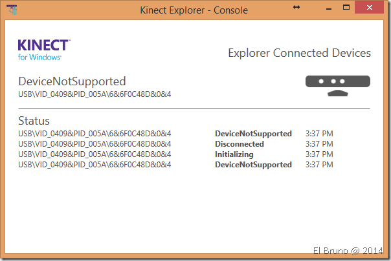Select the last DeviceNotSupported status entry
Viewport: 391px width, 261px height.
point(253,165)
